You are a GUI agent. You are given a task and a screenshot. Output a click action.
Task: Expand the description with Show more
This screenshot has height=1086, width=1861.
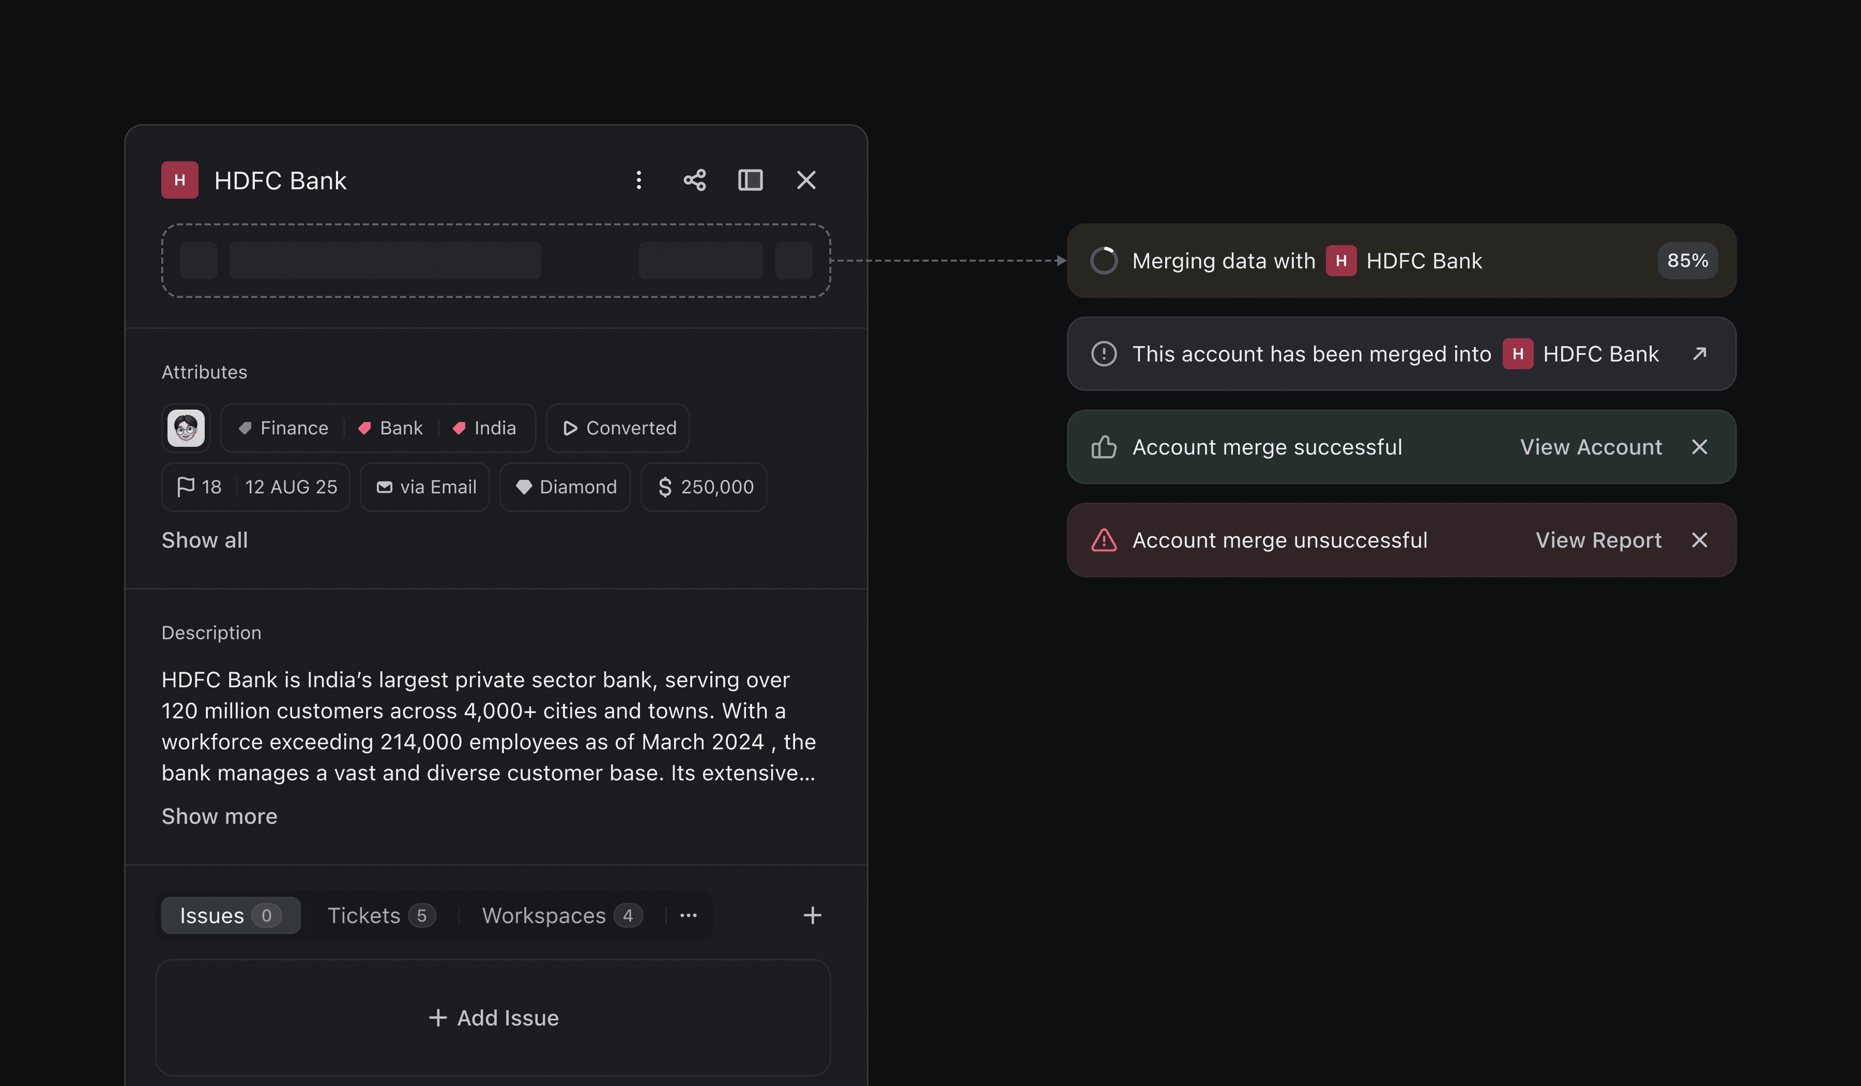click(219, 817)
